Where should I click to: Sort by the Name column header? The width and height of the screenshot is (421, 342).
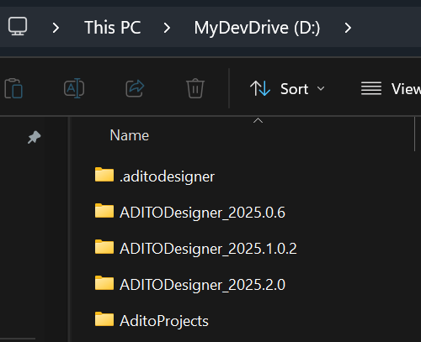coord(130,135)
